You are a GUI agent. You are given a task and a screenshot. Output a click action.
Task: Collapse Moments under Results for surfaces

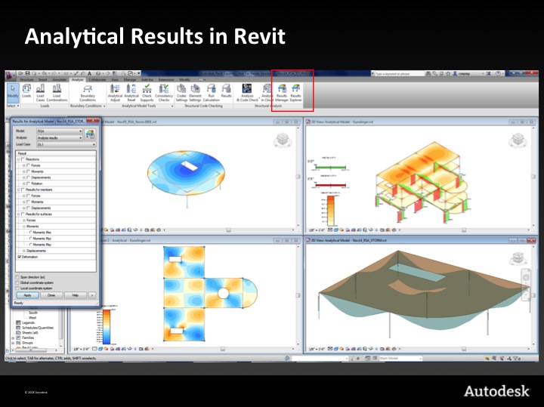tap(24, 227)
